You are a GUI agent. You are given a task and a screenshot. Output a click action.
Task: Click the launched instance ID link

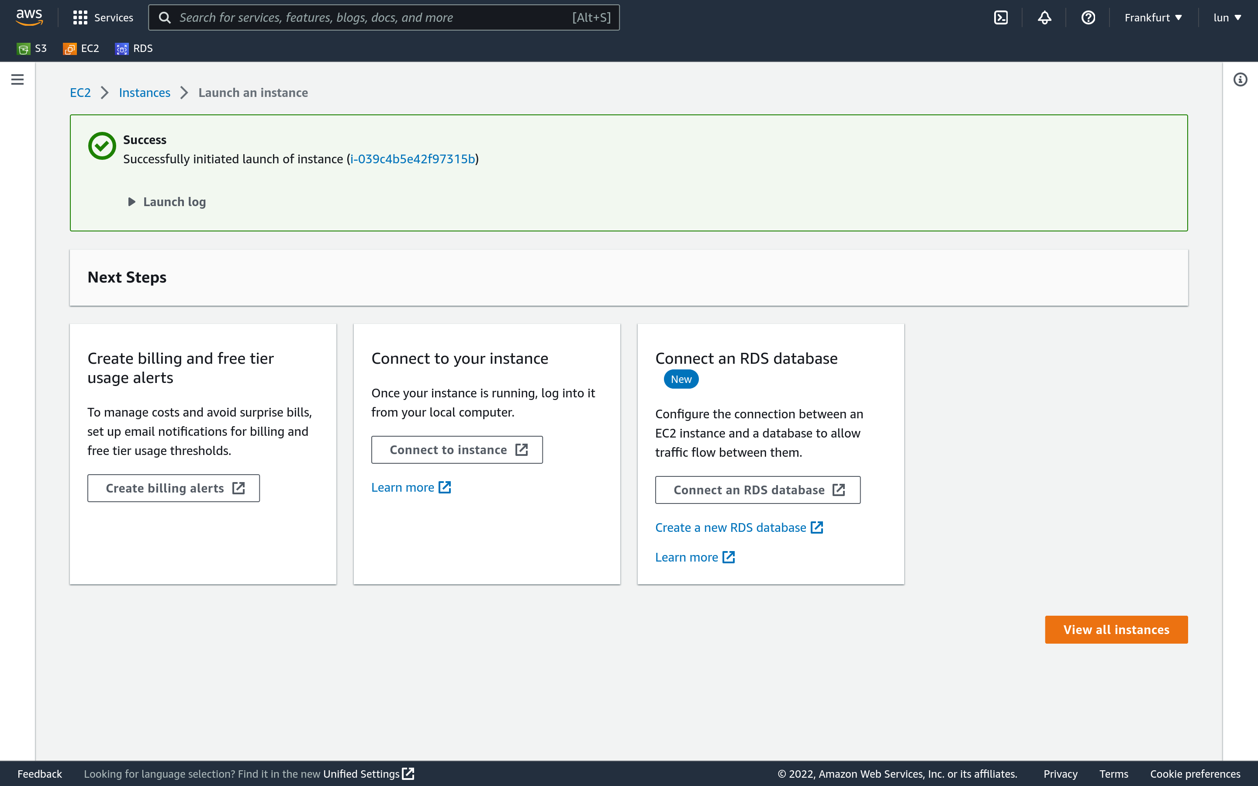[x=413, y=159]
